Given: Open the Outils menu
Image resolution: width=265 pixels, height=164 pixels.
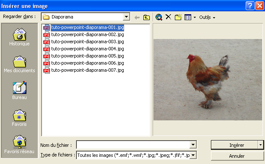Looking at the screenshot, I should [207, 17].
